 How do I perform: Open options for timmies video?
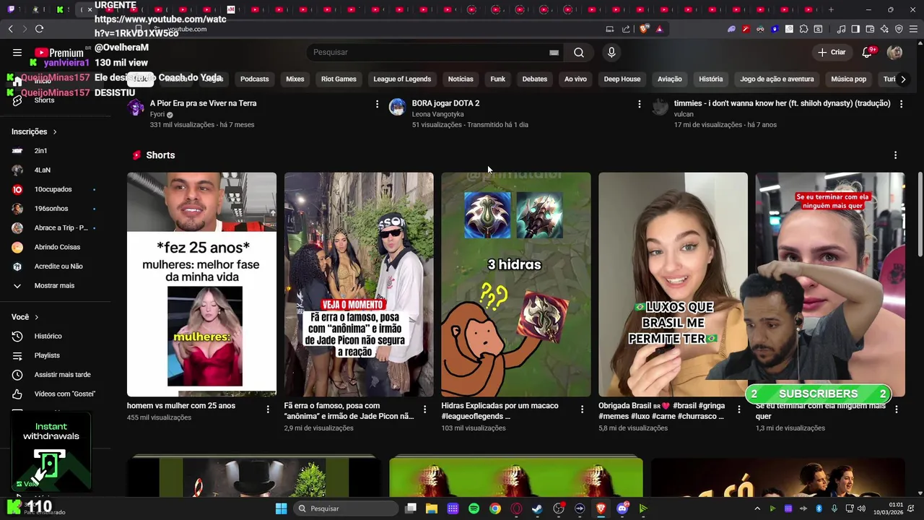tap(901, 104)
